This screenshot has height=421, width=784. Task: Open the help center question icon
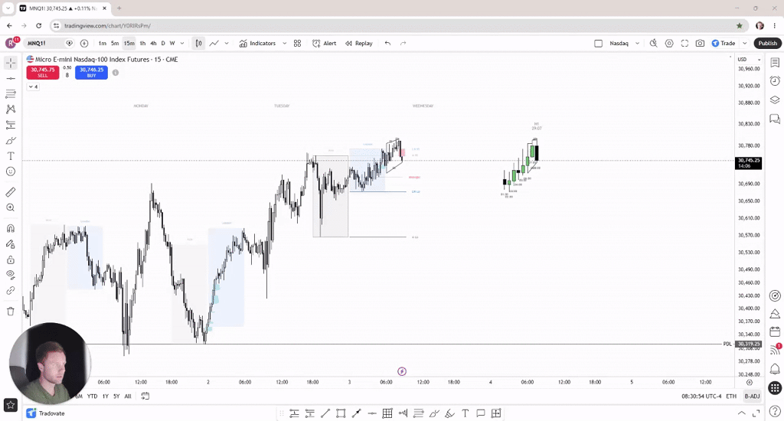tap(775, 412)
